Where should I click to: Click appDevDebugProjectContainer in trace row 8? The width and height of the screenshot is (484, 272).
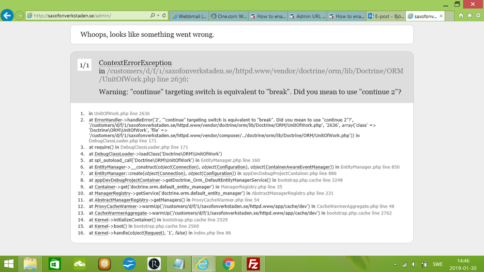127,180
